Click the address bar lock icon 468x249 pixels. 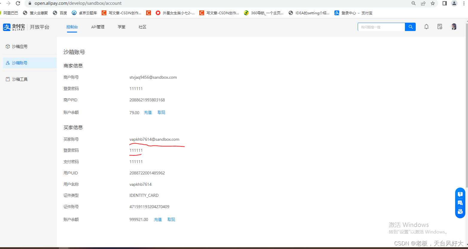30,3
